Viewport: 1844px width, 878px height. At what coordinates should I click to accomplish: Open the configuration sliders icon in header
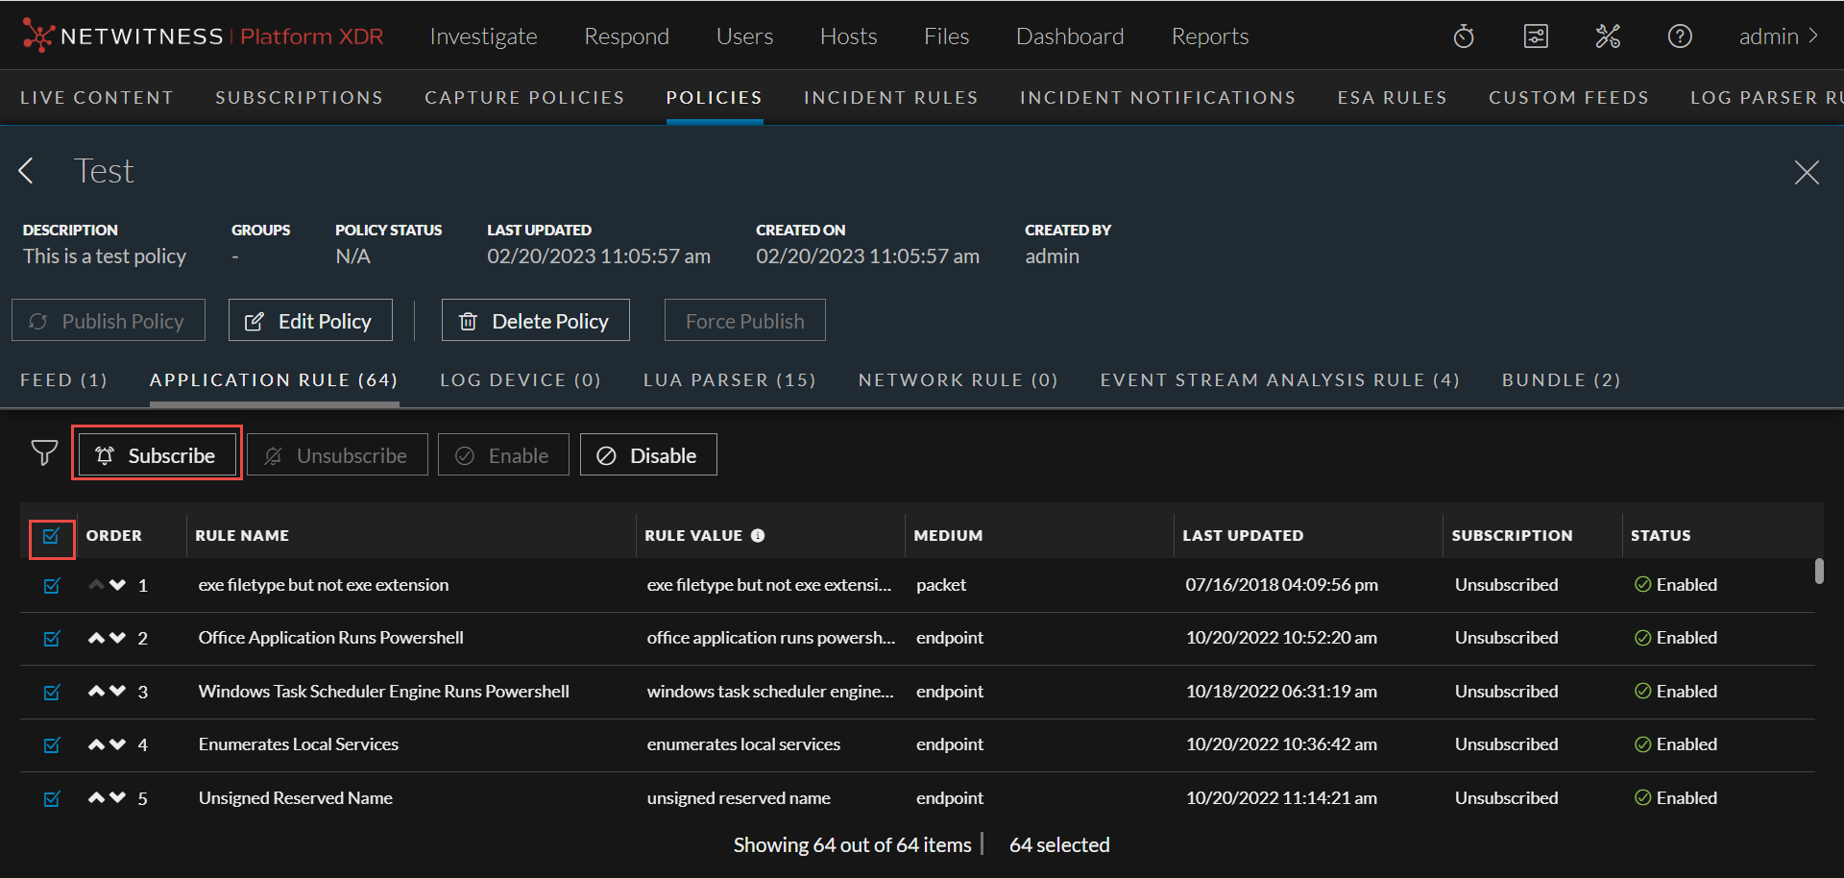click(1536, 37)
